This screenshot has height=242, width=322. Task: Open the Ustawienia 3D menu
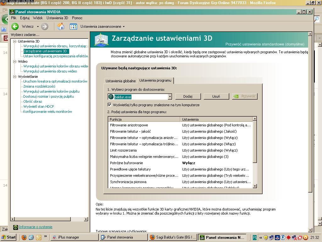[57, 18]
